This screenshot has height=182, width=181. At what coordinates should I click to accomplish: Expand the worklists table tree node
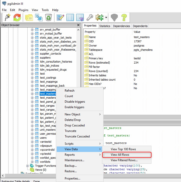tap(32, 162)
